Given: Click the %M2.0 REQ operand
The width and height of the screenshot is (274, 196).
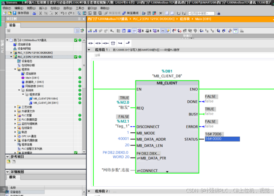Looking at the screenshot, I should point(123,103).
